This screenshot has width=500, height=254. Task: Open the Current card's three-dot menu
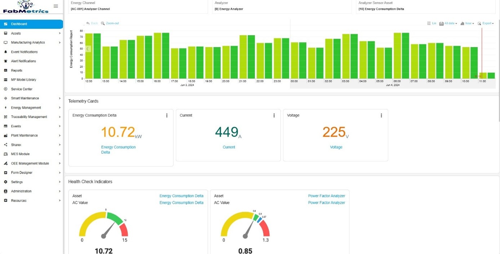click(274, 115)
